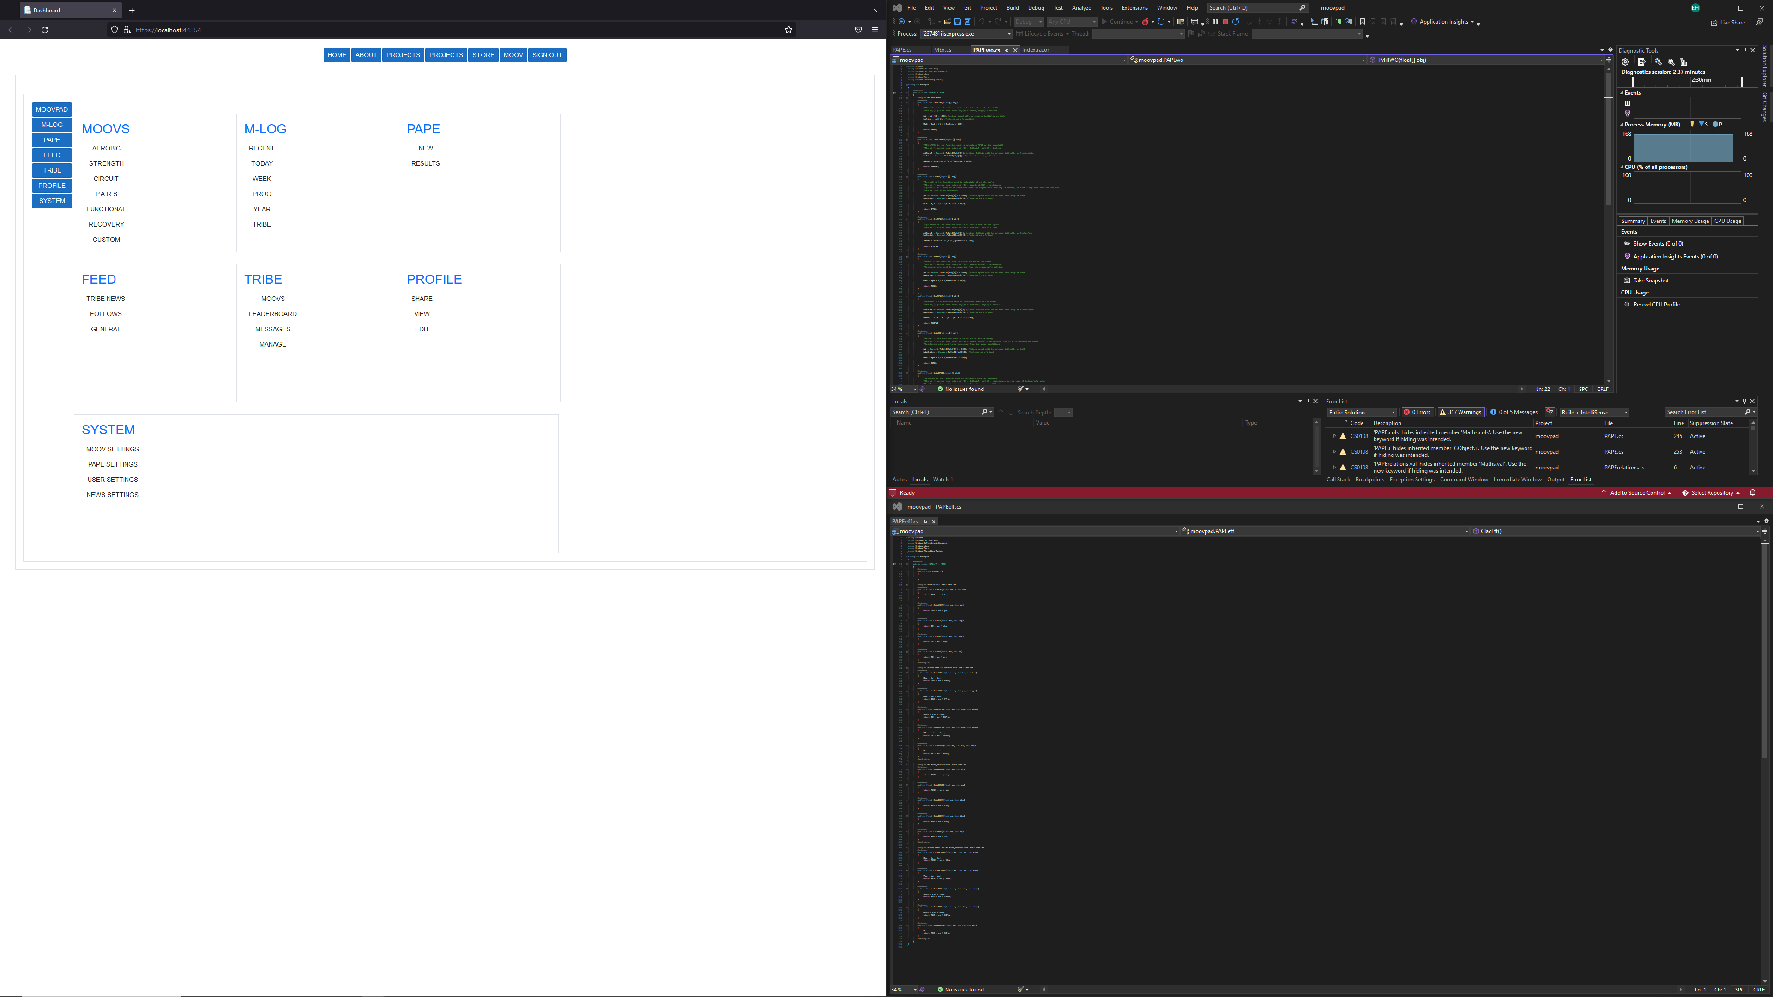The image size is (1773, 997).
Task: Click the TRIBE NEWS link in Feed
Action: [x=106, y=298]
